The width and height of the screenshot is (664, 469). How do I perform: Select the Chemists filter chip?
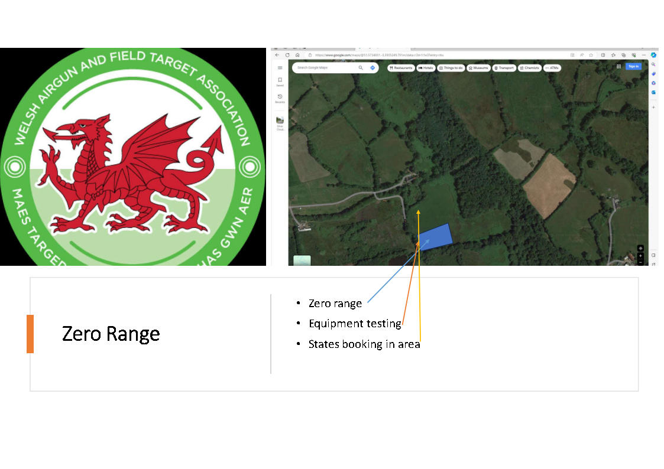[530, 68]
